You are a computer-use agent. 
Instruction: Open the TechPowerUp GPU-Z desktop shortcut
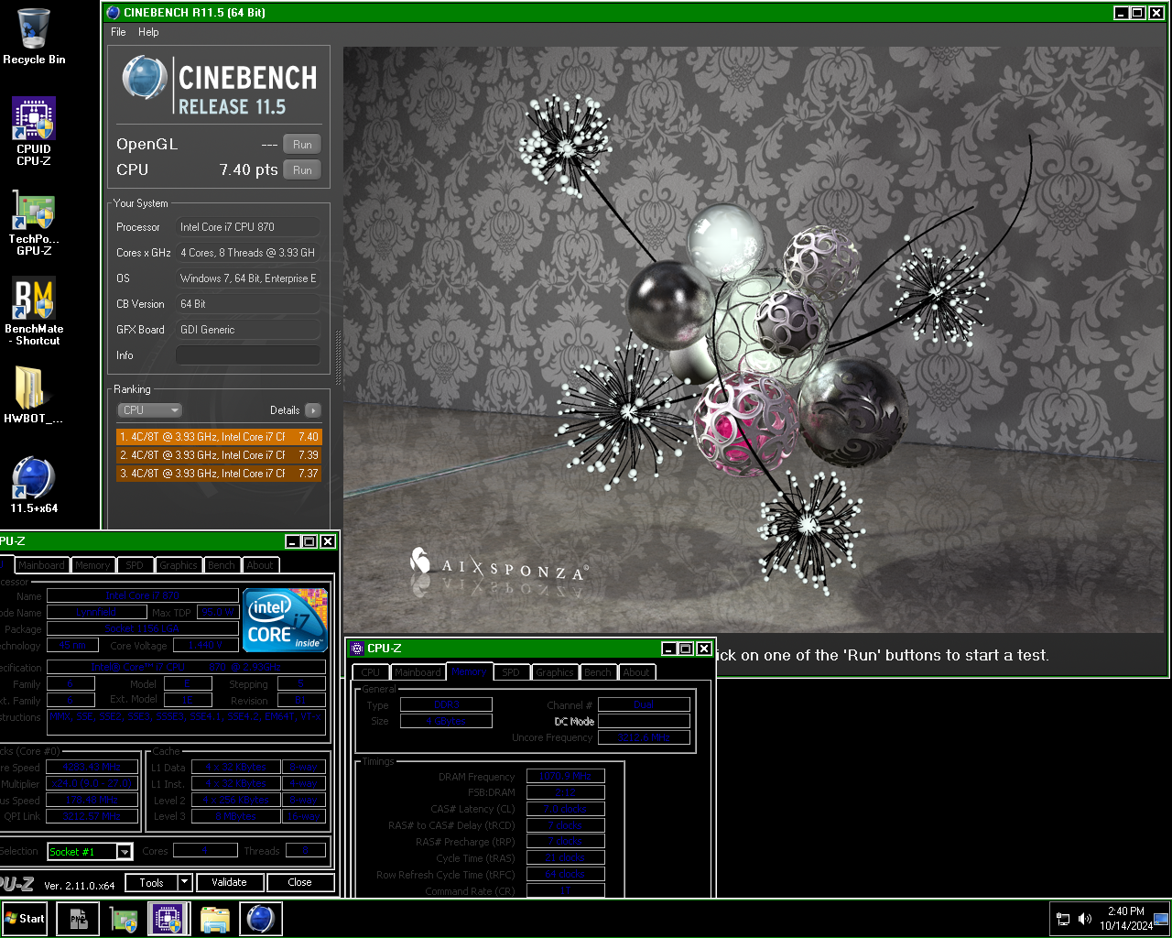[34, 222]
